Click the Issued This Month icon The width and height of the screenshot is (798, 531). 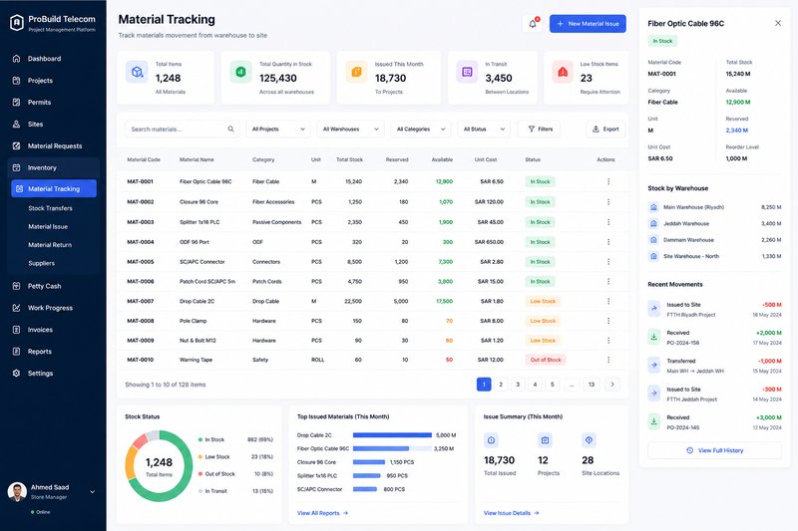356,72
